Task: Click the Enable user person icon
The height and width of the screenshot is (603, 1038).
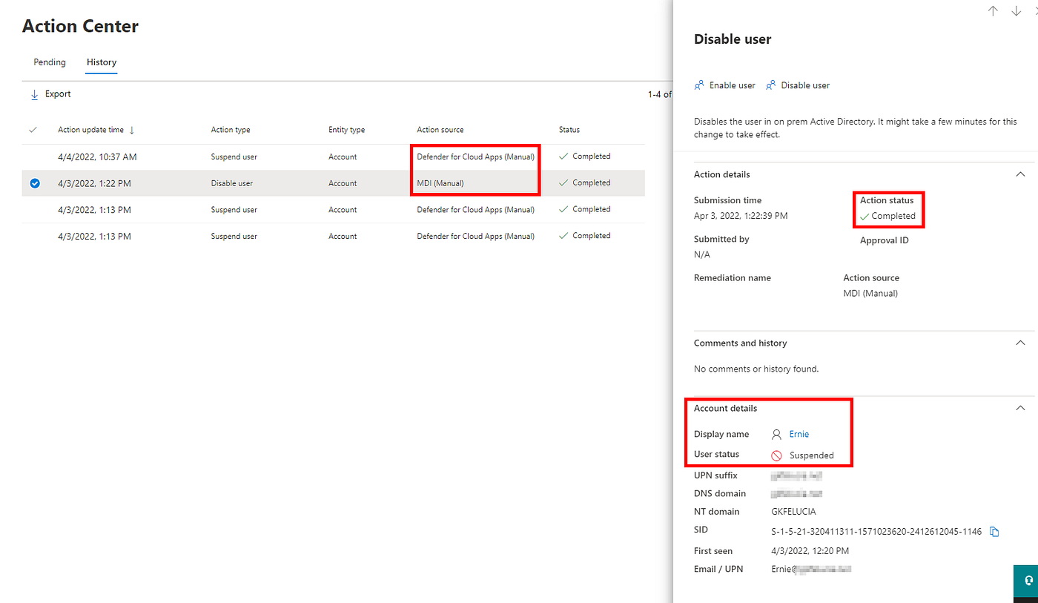Action: pos(698,85)
